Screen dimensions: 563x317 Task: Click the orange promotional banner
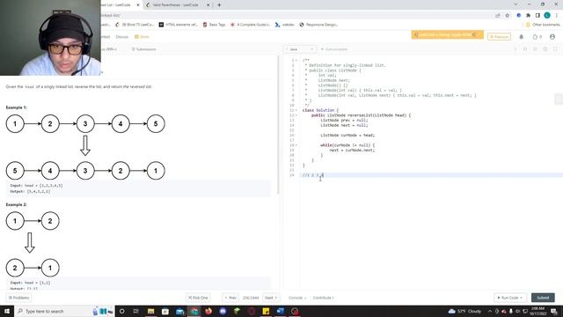[448, 34]
